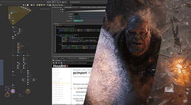
Task: Click the upper-right ramp control button
Action: tap(63, 10)
